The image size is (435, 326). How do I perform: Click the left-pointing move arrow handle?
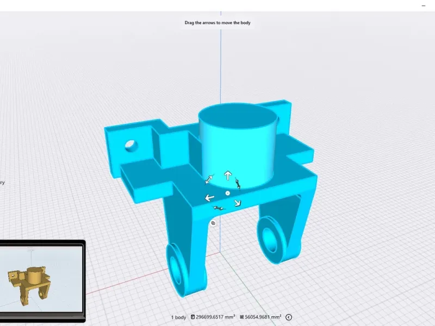(209, 198)
